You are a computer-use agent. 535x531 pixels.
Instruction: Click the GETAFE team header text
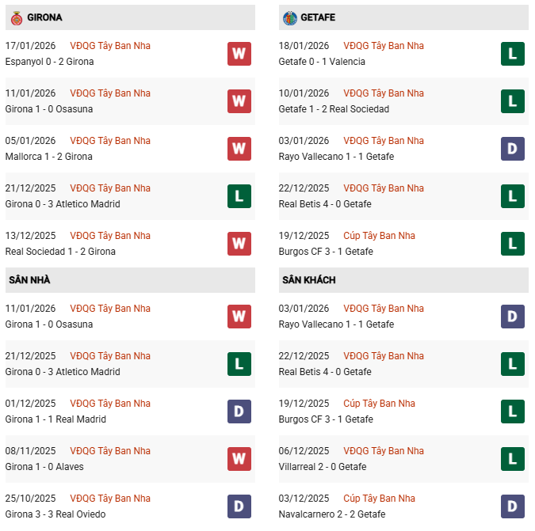point(319,17)
